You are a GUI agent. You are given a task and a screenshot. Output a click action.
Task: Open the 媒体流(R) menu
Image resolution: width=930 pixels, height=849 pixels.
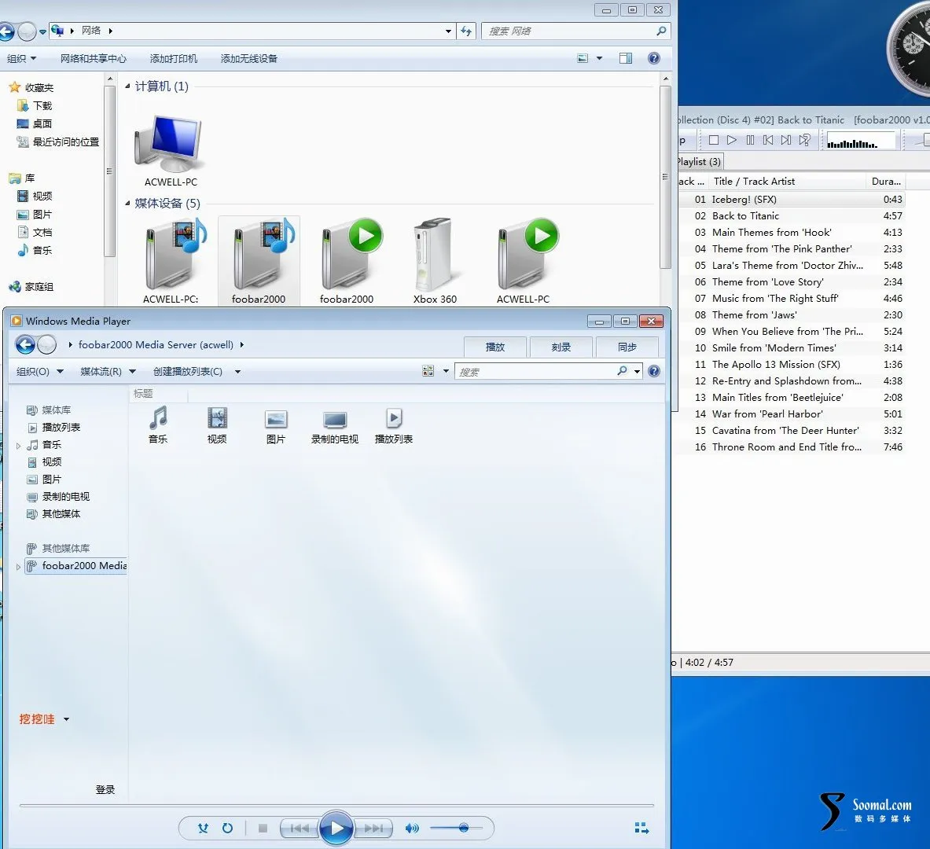coord(108,371)
